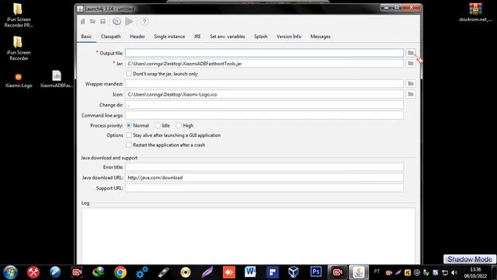Enable Don't wrap the jar, launch only
Viewport: 497px width, 280px height.
point(129,74)
